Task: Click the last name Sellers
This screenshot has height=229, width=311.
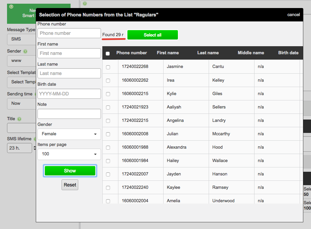Action: 219,107
